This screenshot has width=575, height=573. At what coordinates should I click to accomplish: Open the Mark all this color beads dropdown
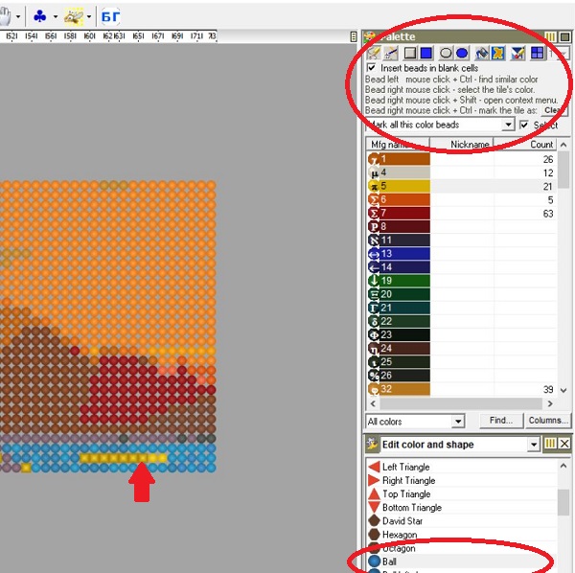click(x=508, y=125)
